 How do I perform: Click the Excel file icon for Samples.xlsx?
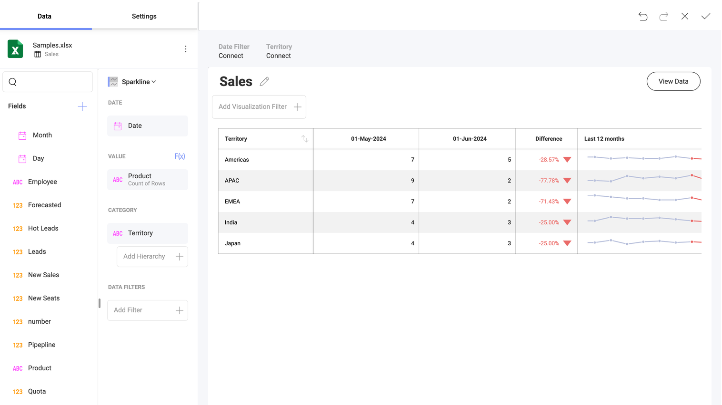pos(15,49)
